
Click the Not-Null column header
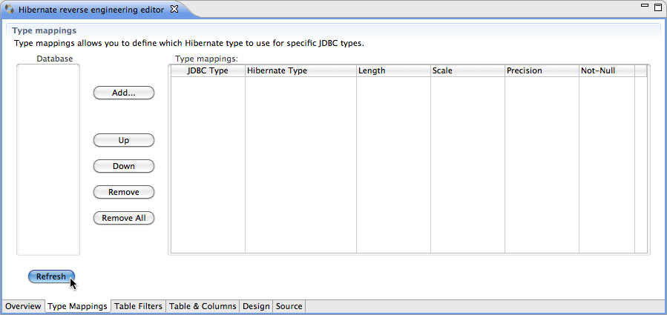[x=607, y=71]
